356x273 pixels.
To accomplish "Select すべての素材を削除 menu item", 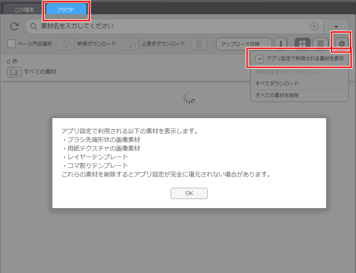I will pos(277,95).
